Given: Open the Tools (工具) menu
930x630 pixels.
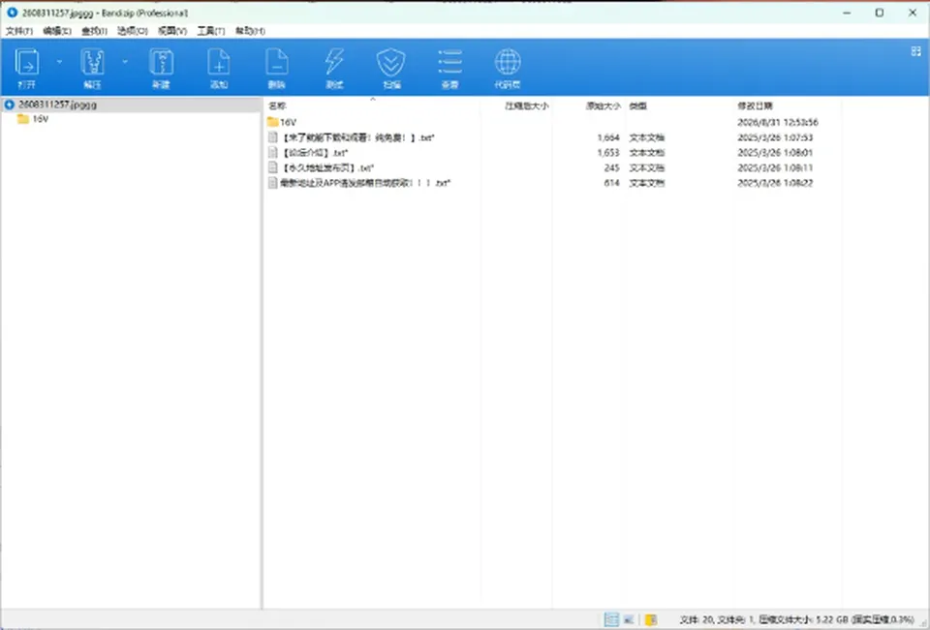Looking at the screenshot, I should click(210, 31).
